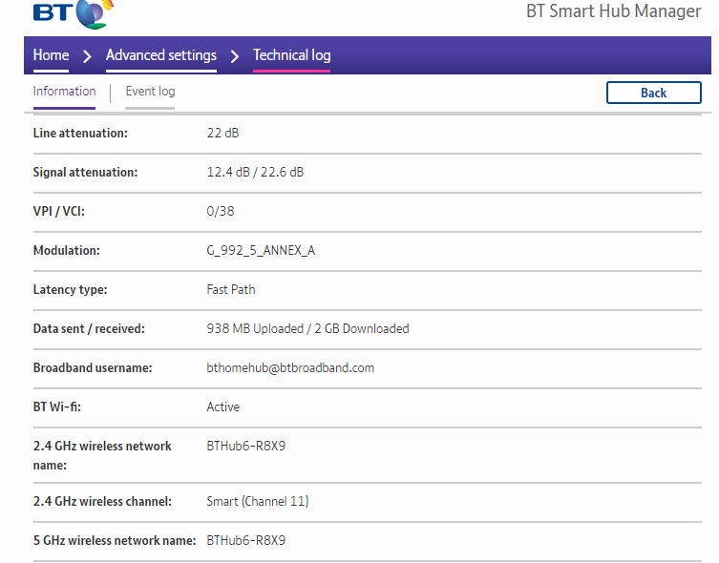Select the Fast Path value
Viewport: 719px width, 563px height.
pyautogui.click(x=231, y=289)
